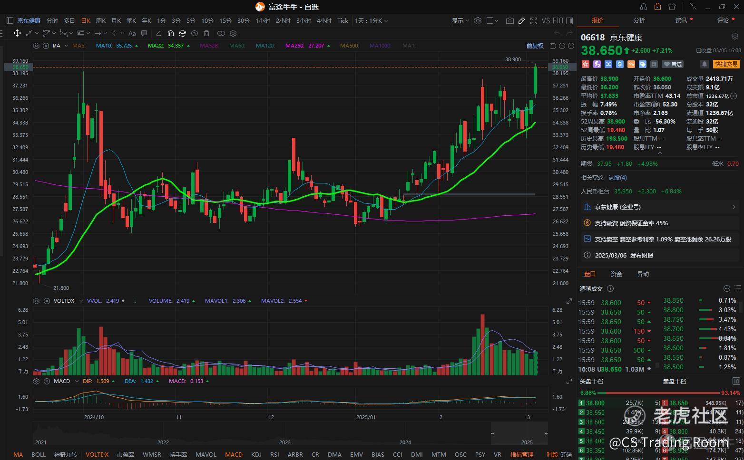Toggle the left sidebar panel icon
Image resolution: width=744 pixels, height=460 pixels.
click(x=10, y=21)
